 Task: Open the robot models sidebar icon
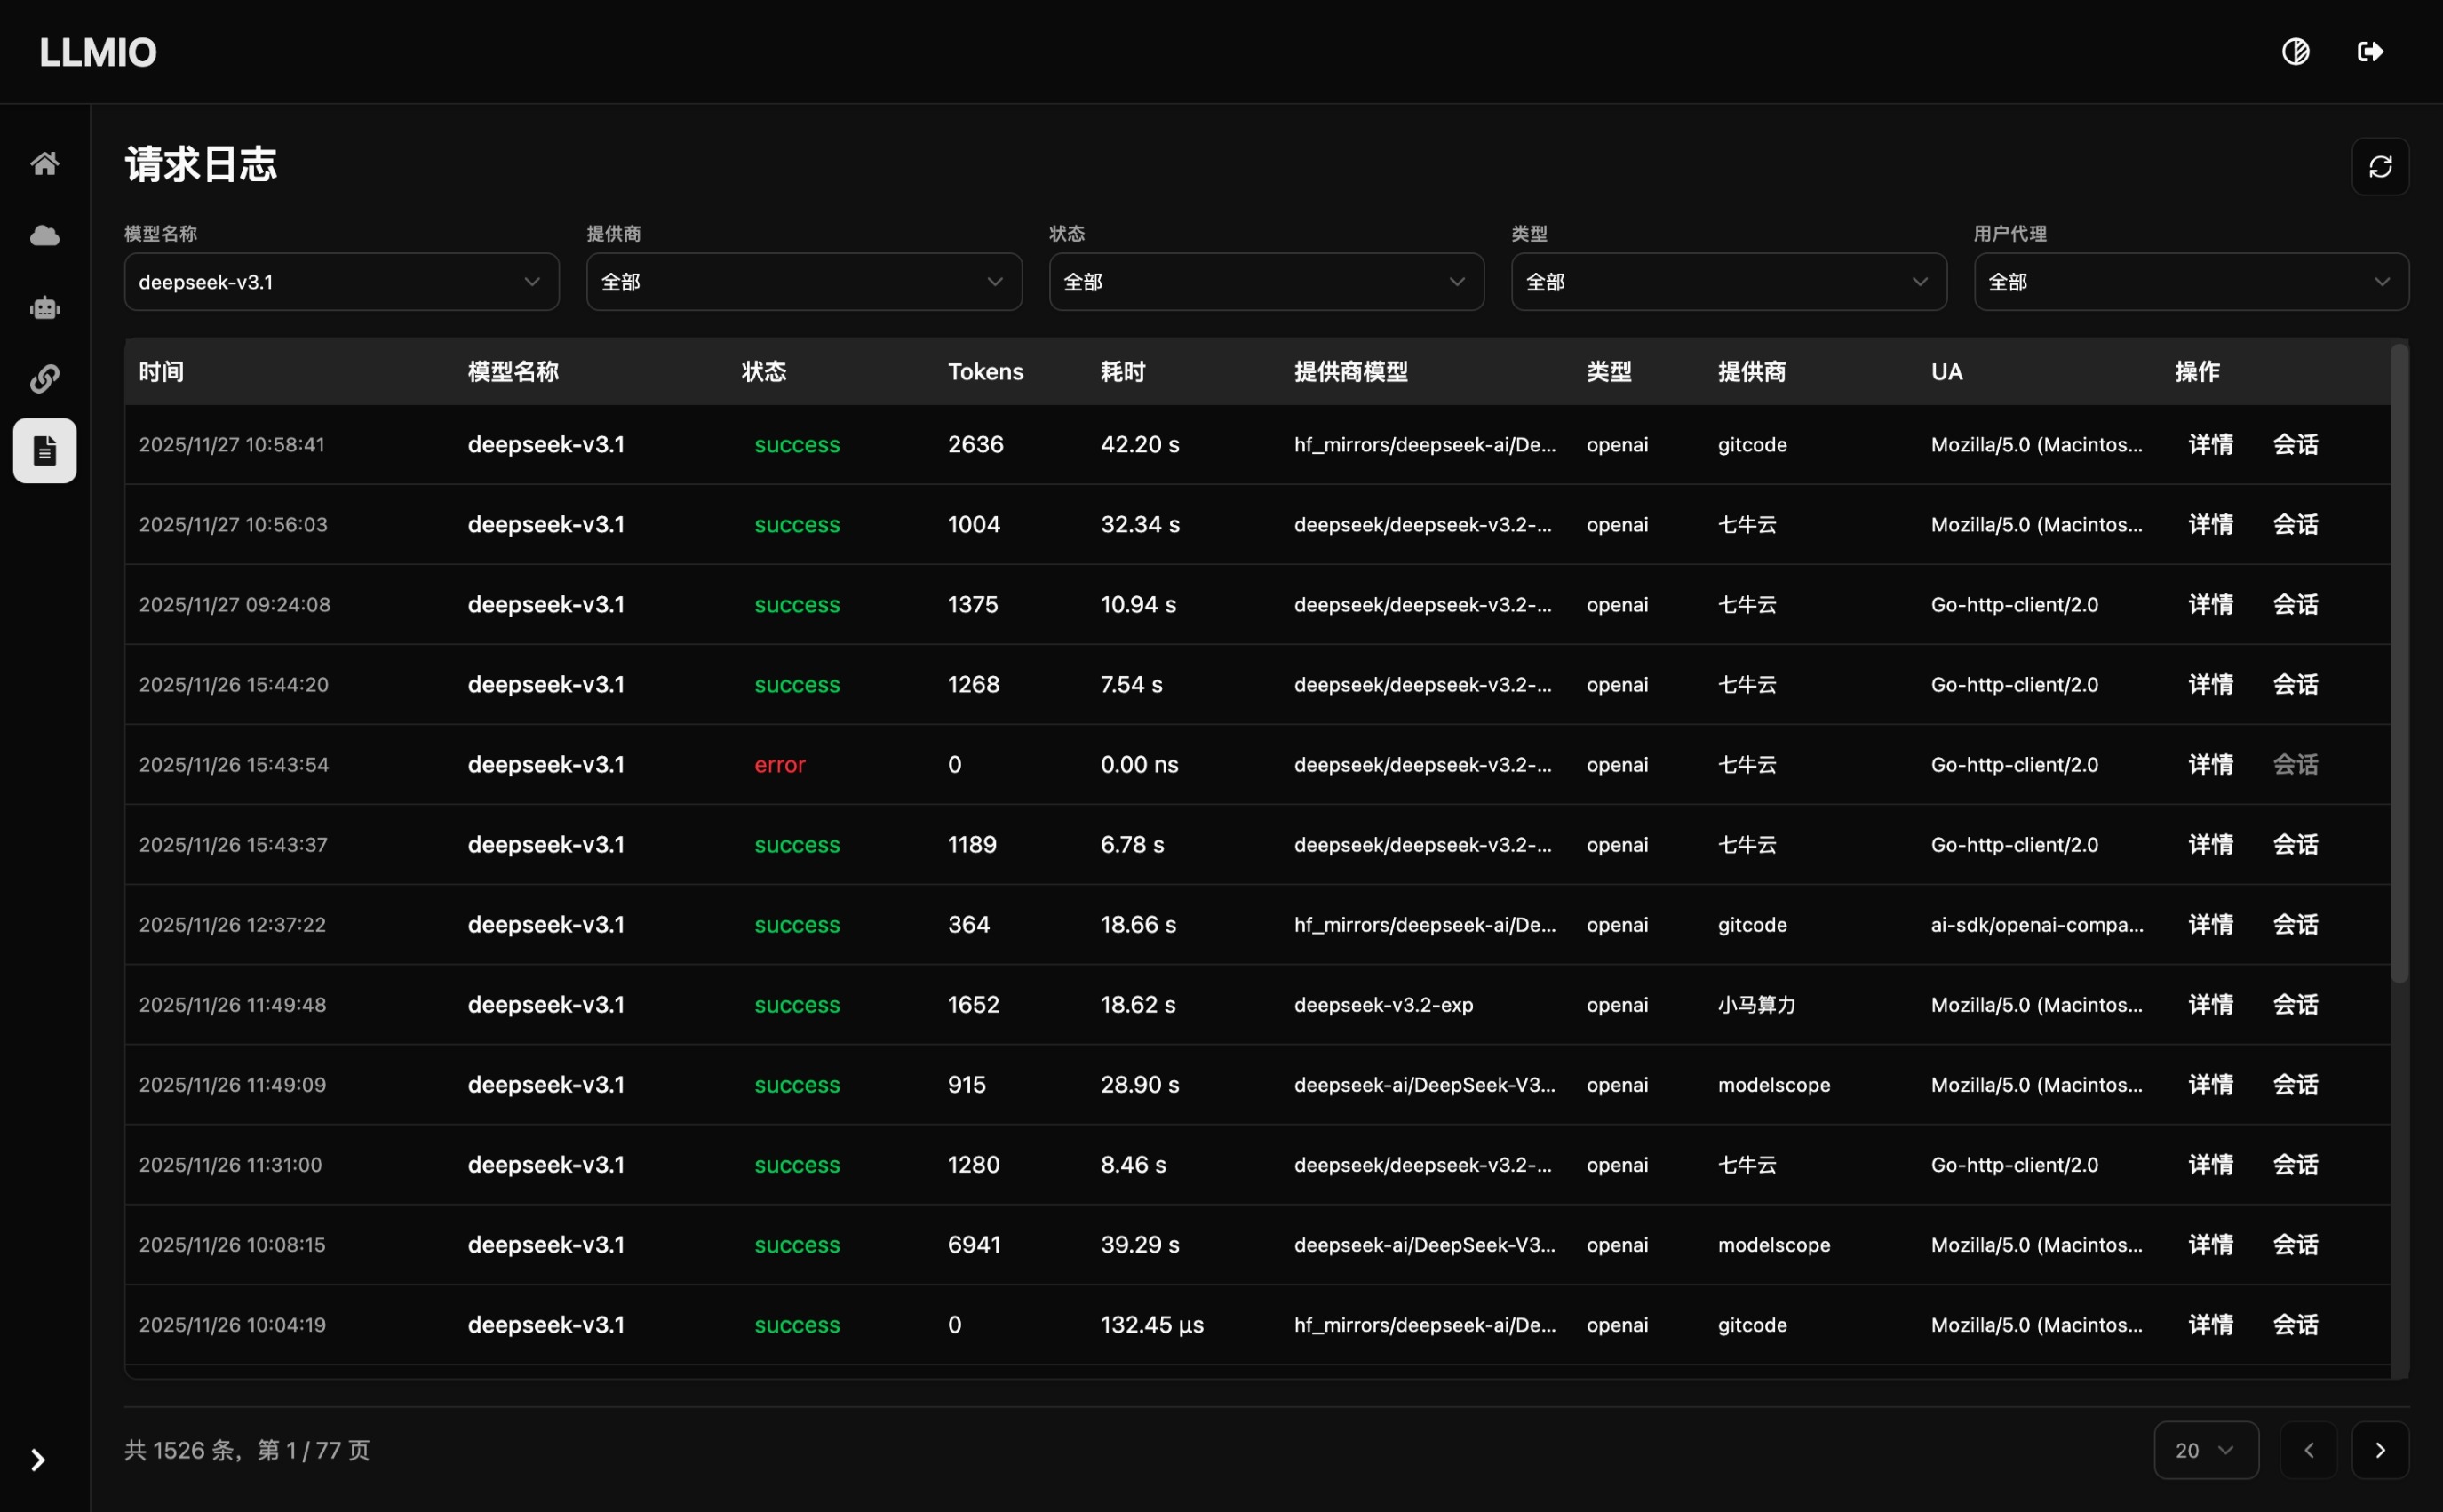(x=44, y=307)
